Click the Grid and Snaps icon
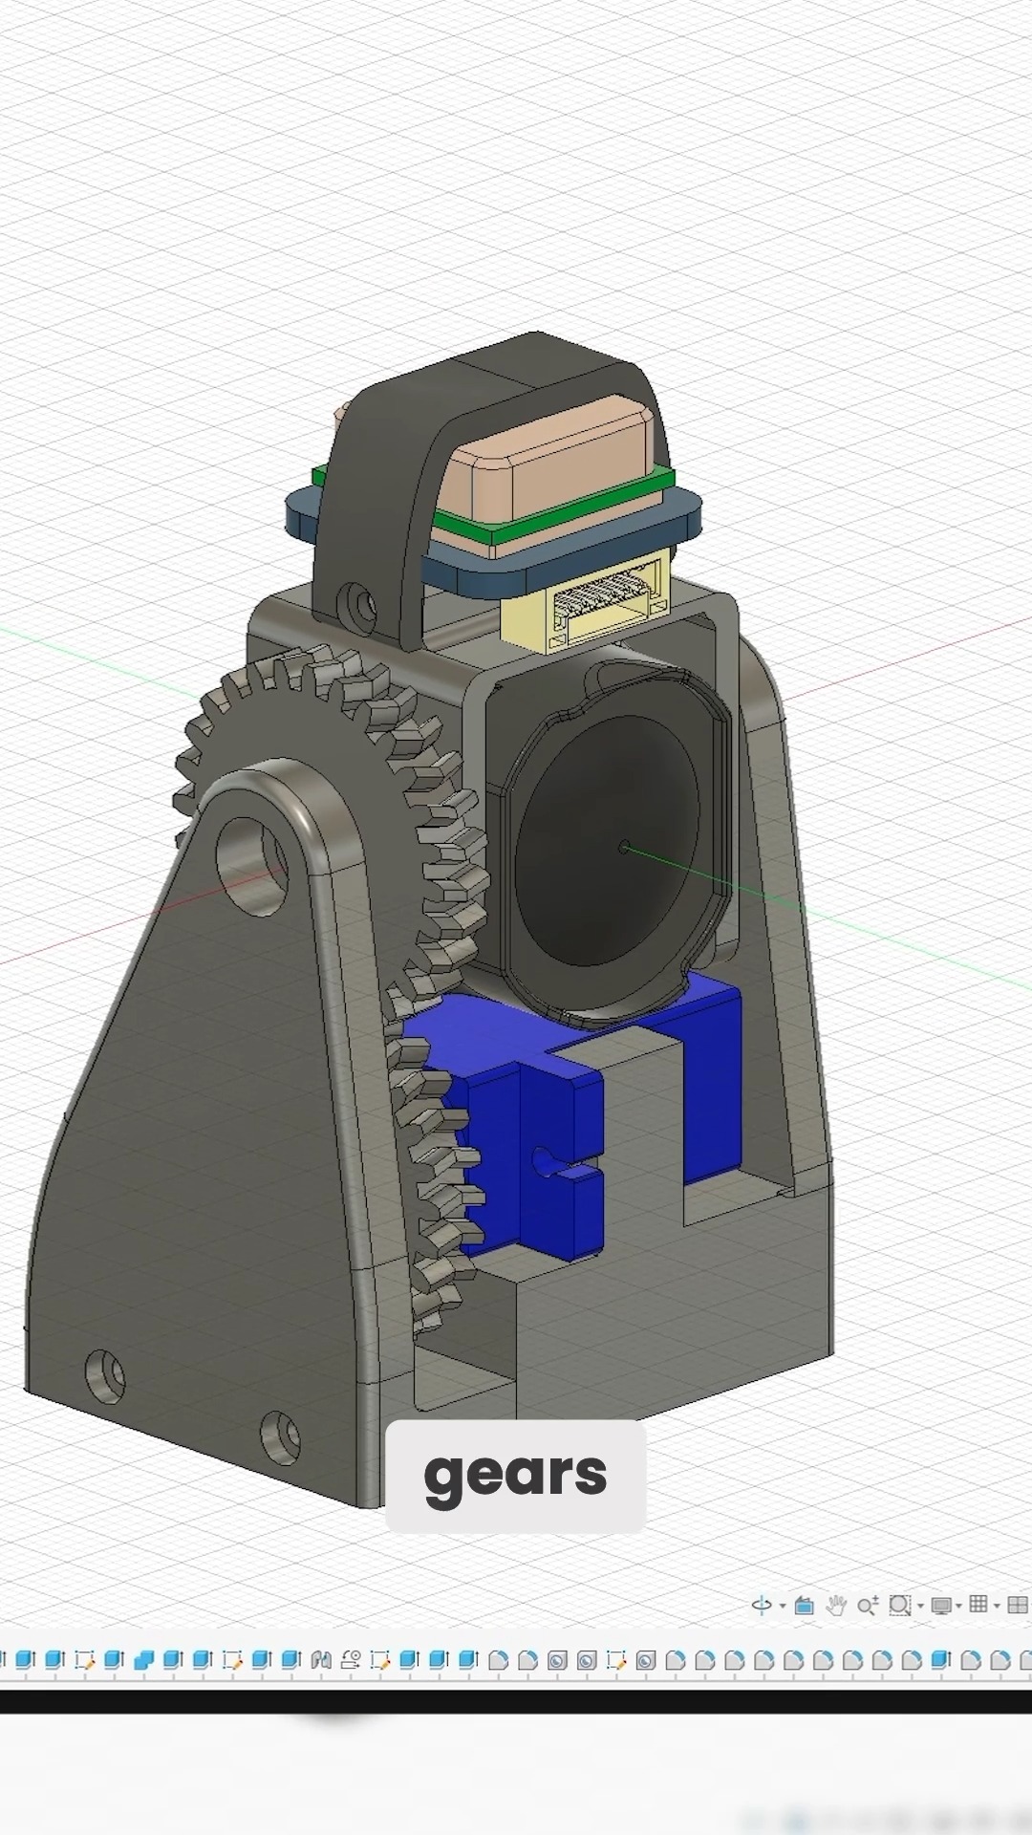 [x=978, y=1605]
